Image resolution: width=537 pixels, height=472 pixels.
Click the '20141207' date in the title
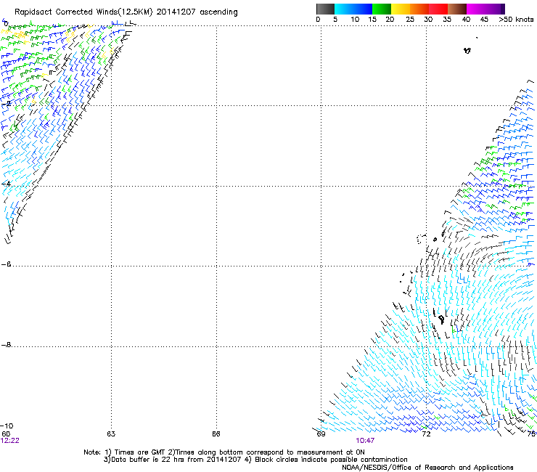(x=176, y=12)
